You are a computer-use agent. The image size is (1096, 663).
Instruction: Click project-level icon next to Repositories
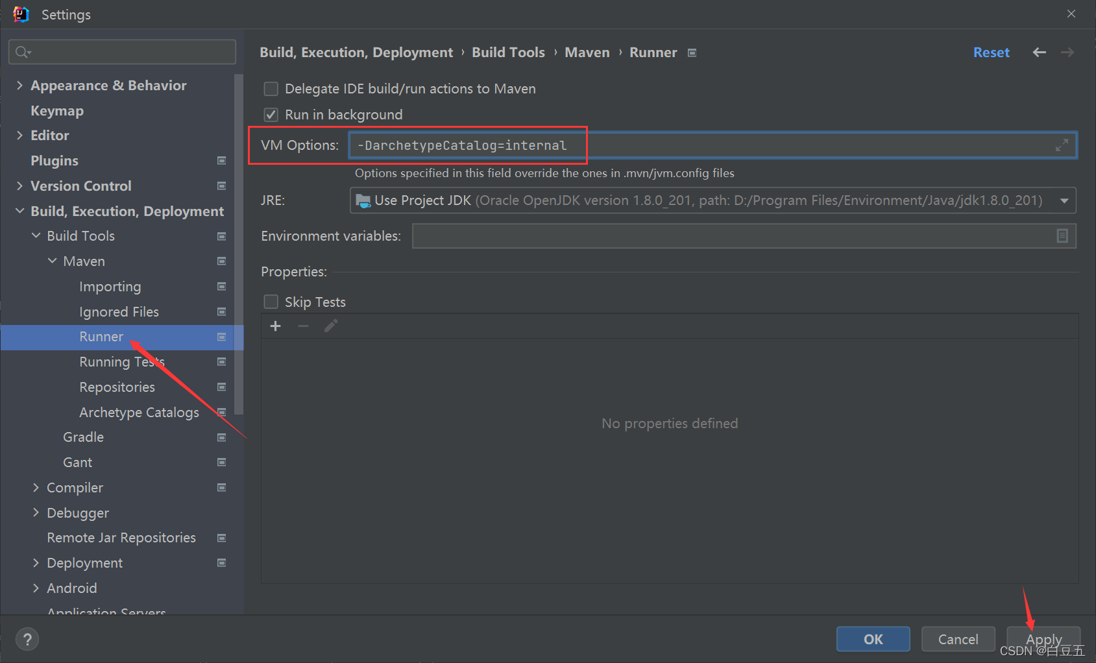pyautogui.click(x=221, y=387)
